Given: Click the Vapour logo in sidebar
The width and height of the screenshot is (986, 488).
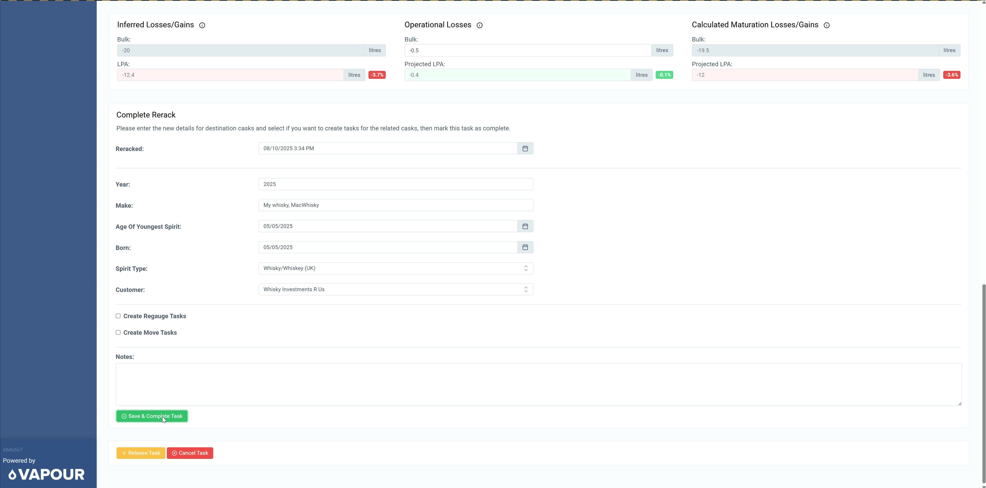Looking at the screenshot, I should click(x=47, y=475).
